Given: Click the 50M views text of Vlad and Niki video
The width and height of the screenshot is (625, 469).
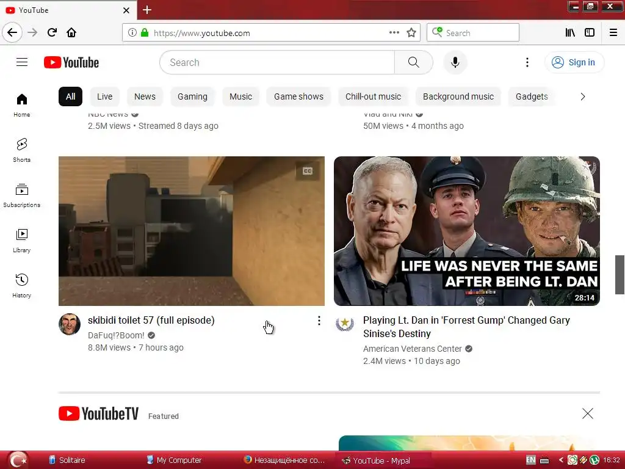Looking at the screenshot, I should [383, 126].
